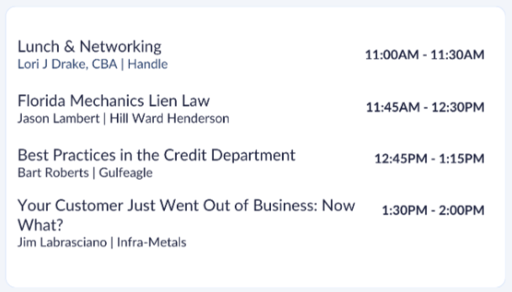Click speaker name Jason Lambert
Viewport: 512px width, 292px height.
[x=59, y=118]
